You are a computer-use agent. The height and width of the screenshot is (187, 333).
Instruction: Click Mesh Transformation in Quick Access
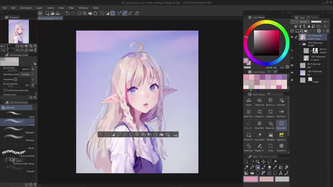(x=248, y=113)
